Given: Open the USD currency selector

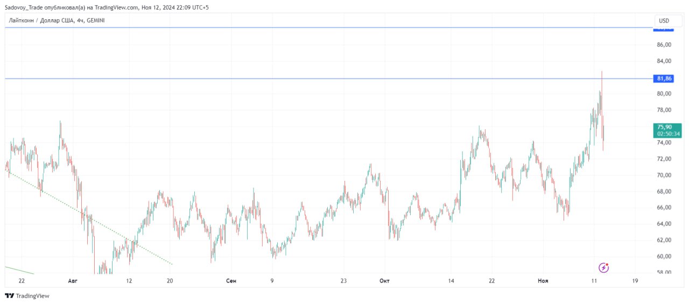Looking at the screenshot, I should tap(664, 21).
